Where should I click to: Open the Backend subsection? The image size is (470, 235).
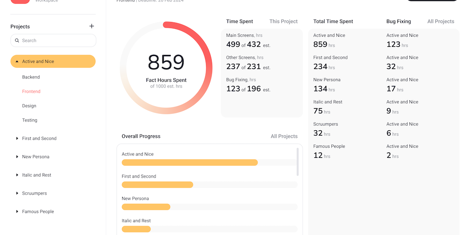[31, 77]
